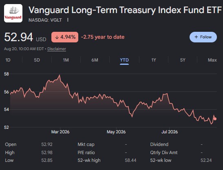This screenshot has width=223, height=170.
Task: Select the 5D time range tab
Action: point(37,60)
